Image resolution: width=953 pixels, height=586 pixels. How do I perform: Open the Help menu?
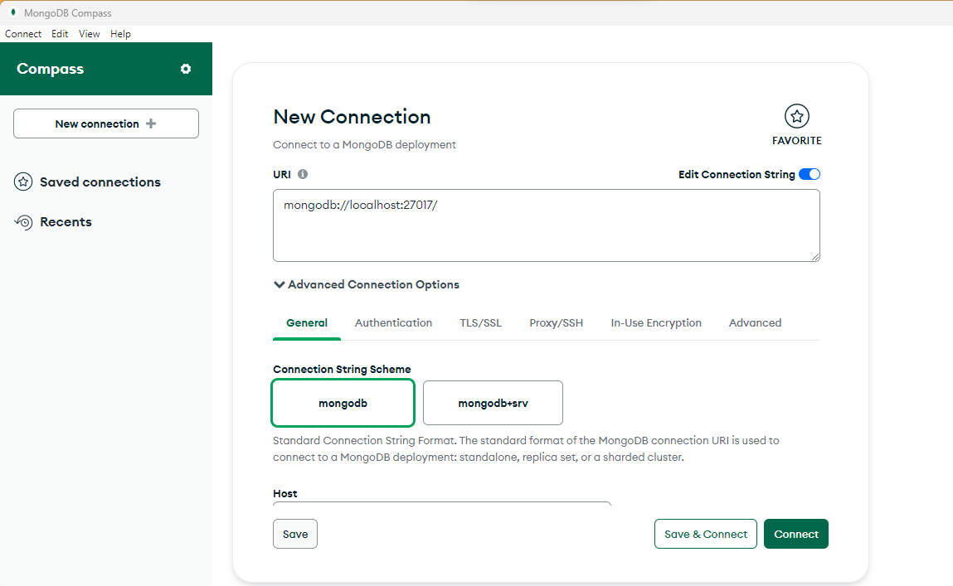[120, 34]
